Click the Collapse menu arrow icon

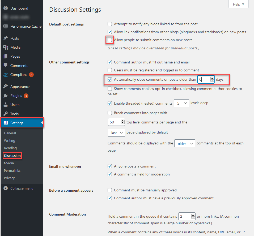[x=6, y=188]
